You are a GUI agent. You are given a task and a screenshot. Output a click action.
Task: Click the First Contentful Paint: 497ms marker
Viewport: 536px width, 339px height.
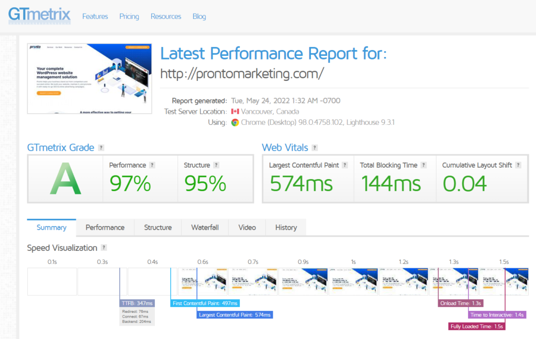[205, 303]
